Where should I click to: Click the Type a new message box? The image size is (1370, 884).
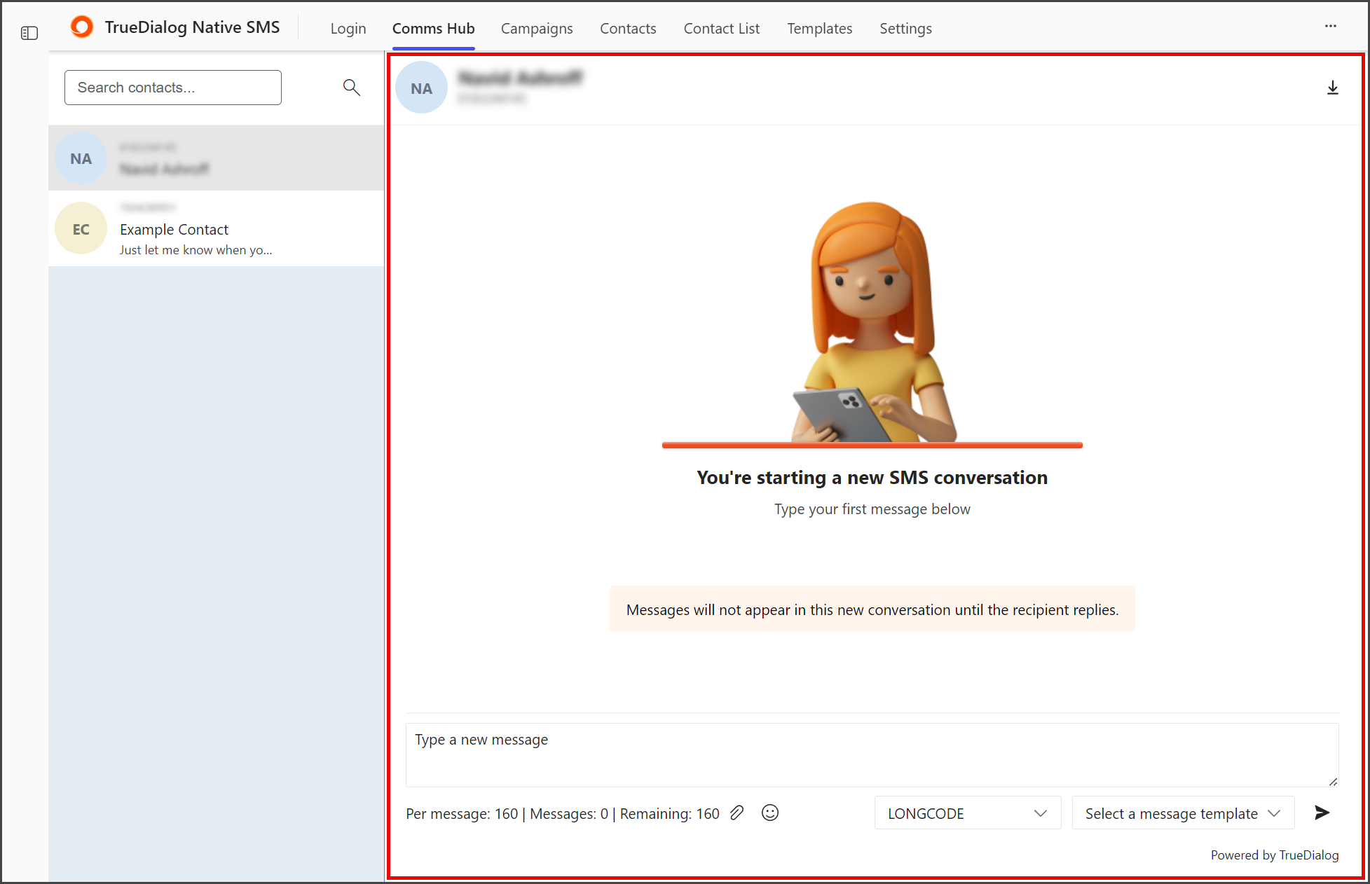coord(872,755)
